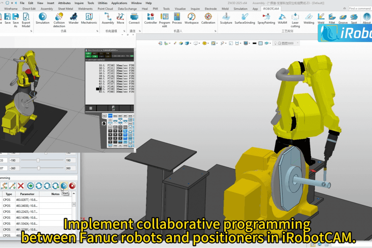Open the Simulation ribbon tab
Screen dimensions: 372x248
[240, 9]
